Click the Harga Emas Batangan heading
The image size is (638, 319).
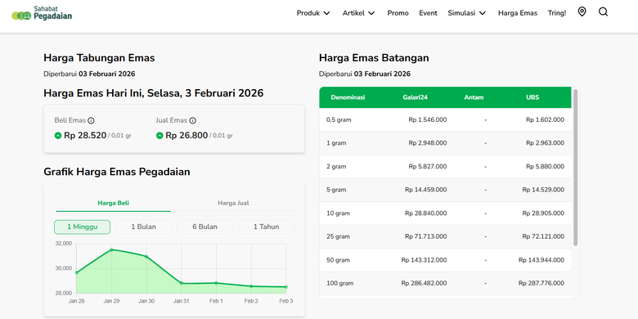click(374, 58)
